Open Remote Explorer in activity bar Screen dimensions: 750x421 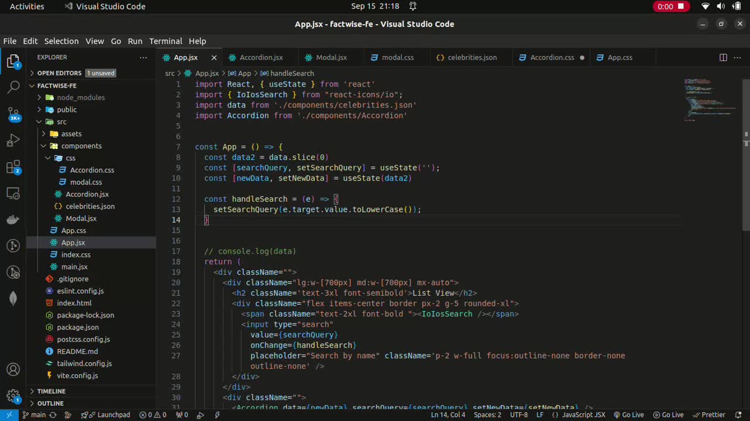pyautogui.click(x=13, y=193)
